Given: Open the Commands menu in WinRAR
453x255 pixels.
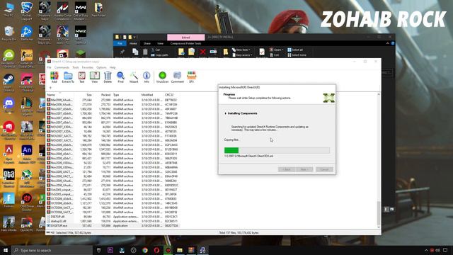Looking at the screenshot, I should point(62,67).
